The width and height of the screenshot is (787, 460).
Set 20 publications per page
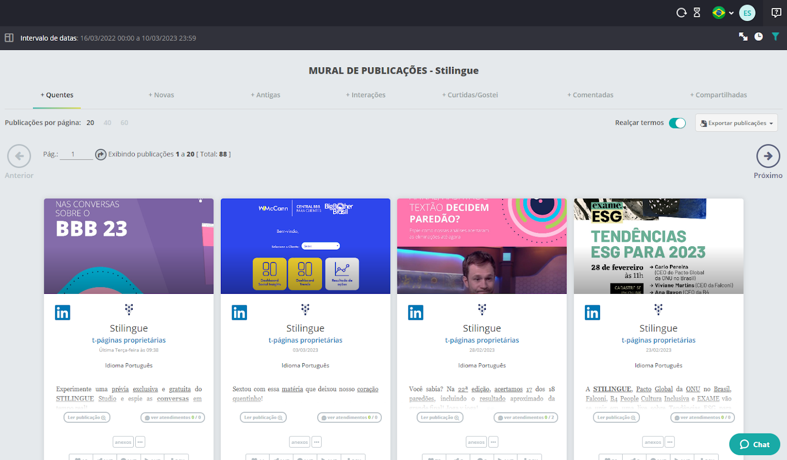[x=91, y=123]
